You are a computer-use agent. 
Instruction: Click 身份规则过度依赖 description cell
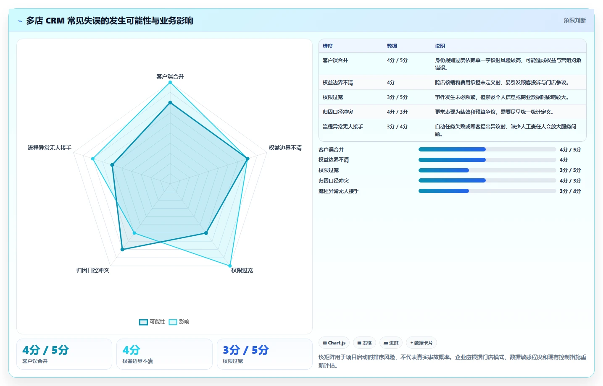[508, 64]
